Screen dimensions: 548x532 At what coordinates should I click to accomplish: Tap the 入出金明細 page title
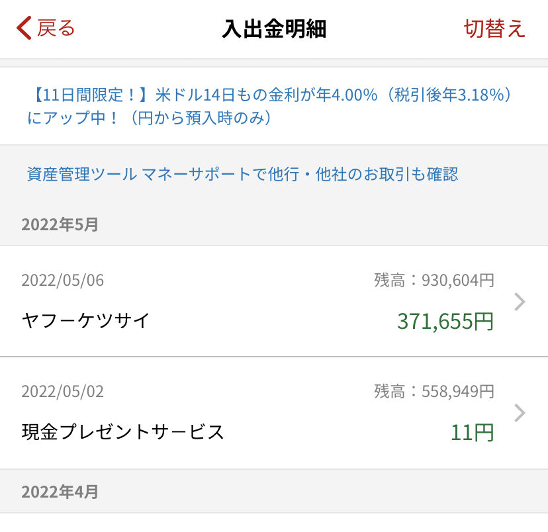pyautogui.click(x=274, y=29)
